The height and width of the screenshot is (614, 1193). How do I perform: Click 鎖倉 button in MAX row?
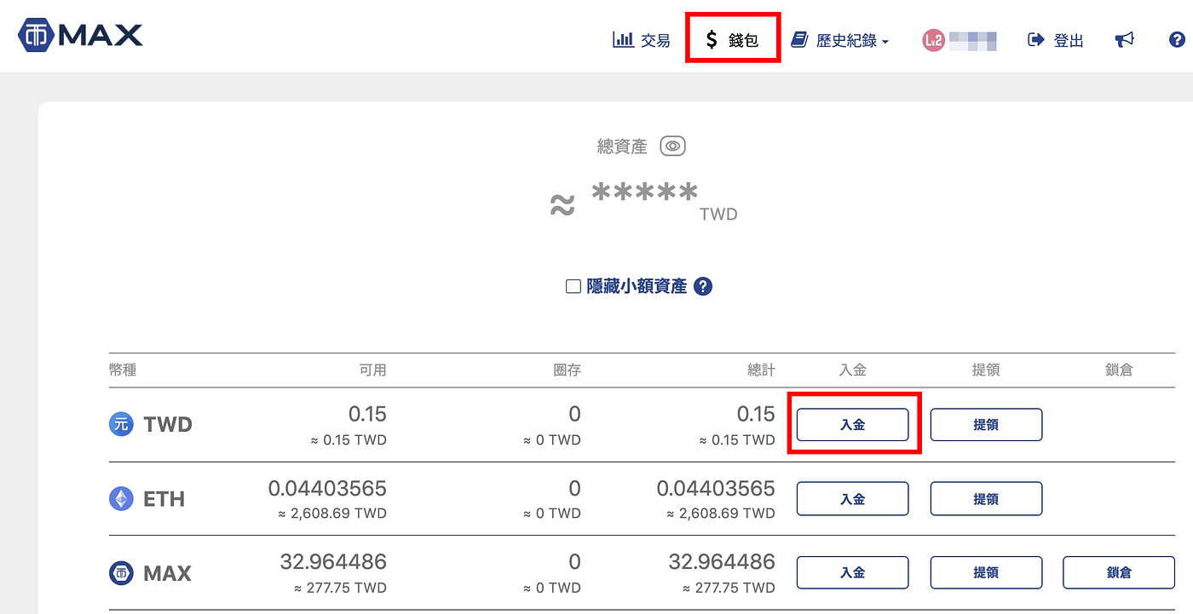(1119, 572)
